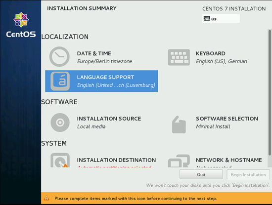Select LANGUAGE SUPPORT entry

(101, 81)
